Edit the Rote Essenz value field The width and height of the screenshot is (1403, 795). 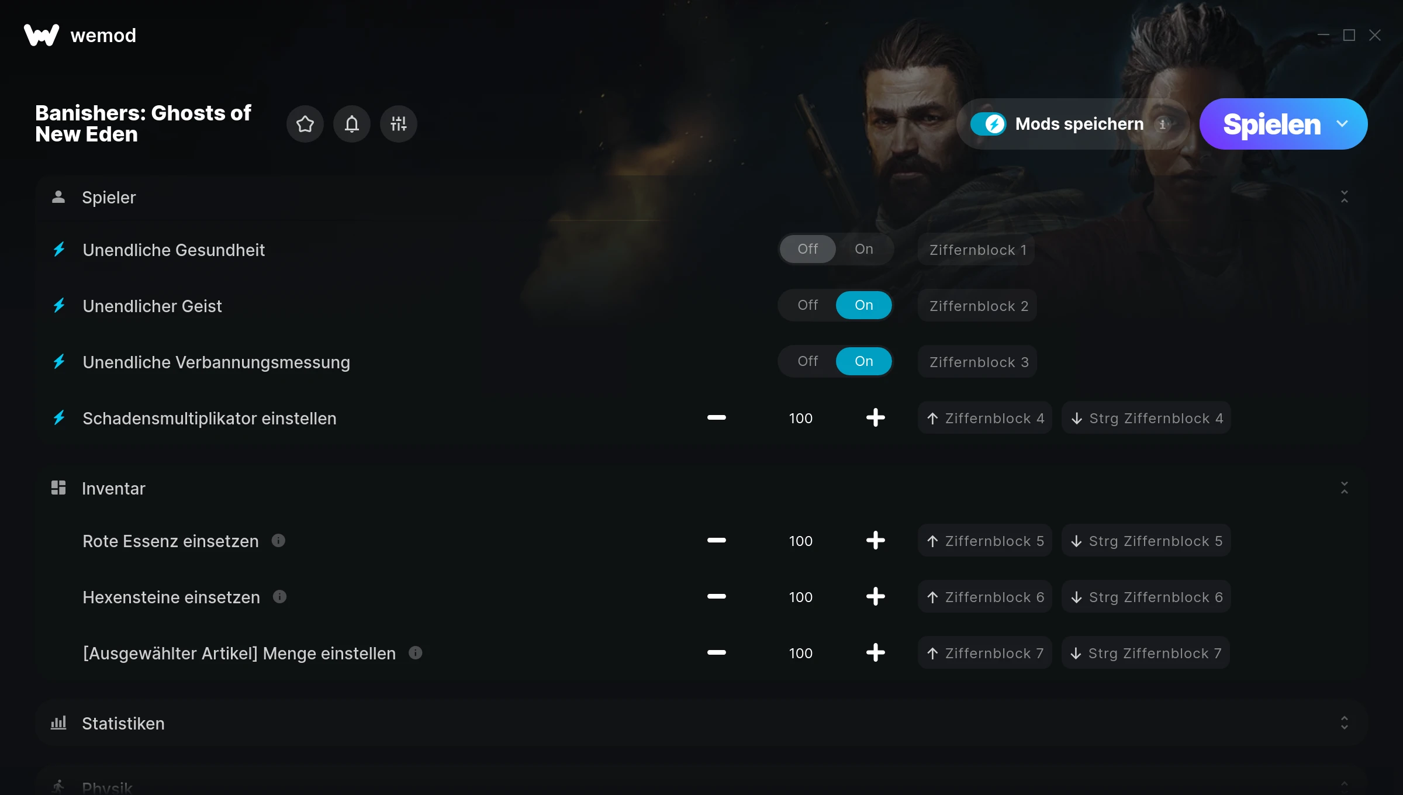(801, 541)
